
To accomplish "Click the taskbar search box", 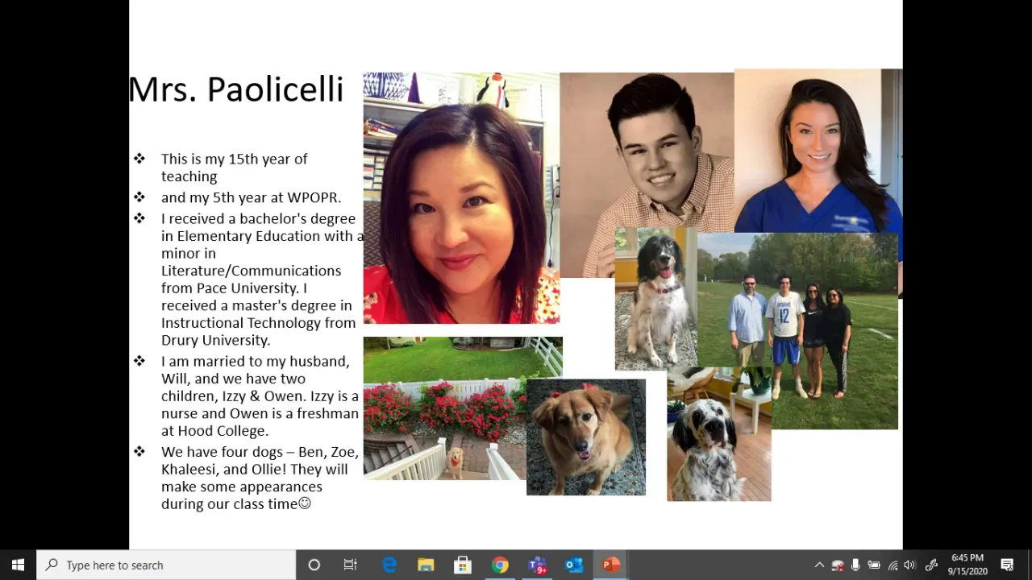I will pyautogui.click(x=166, y=565).
